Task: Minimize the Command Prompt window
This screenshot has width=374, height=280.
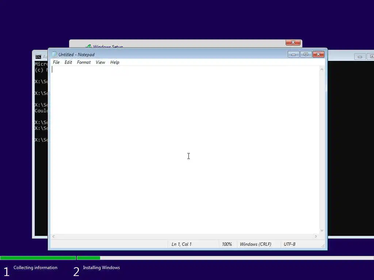Action: coord(360,57)
